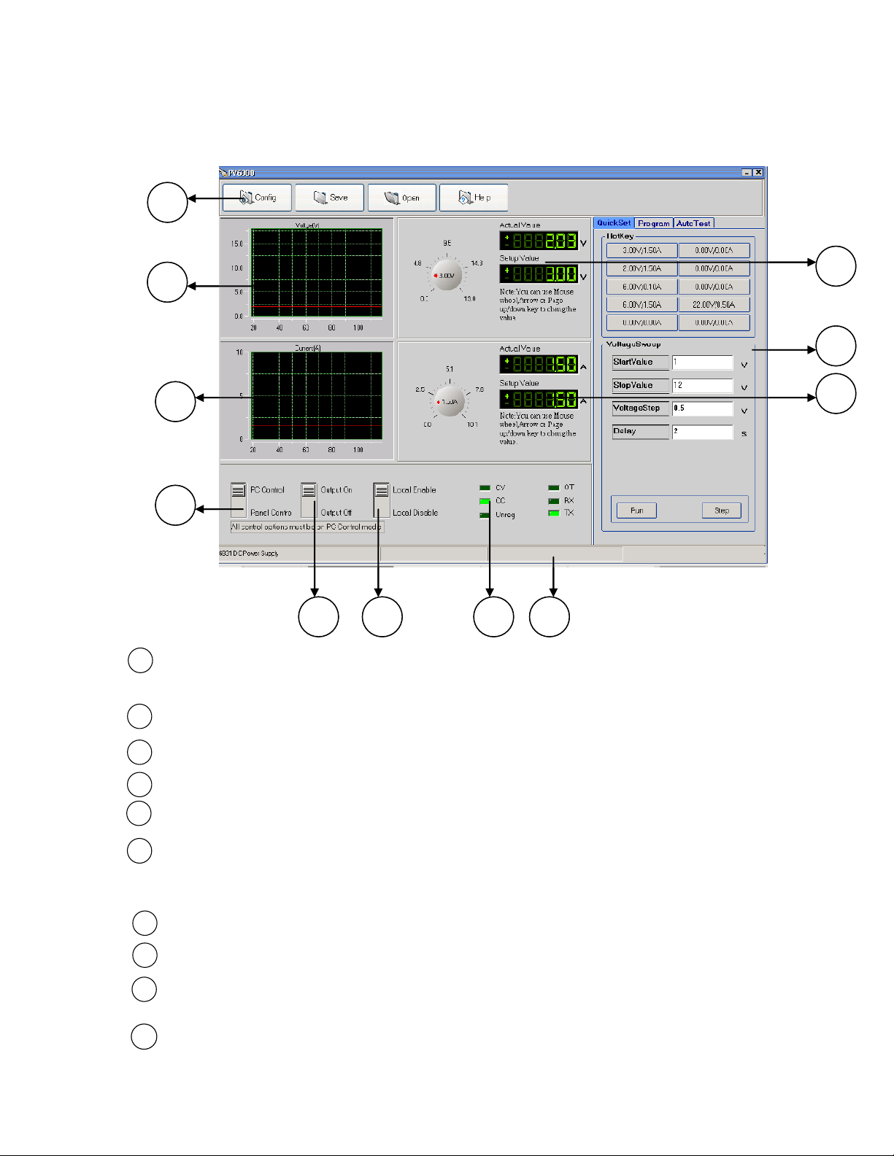Click the '14.3' mark on voltage knob

[477, 263]
